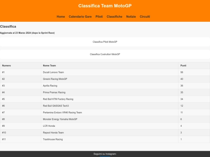Open Classifica Costruttori MotoGP link
The image size is (210, 157).
[x=105, y=54]
